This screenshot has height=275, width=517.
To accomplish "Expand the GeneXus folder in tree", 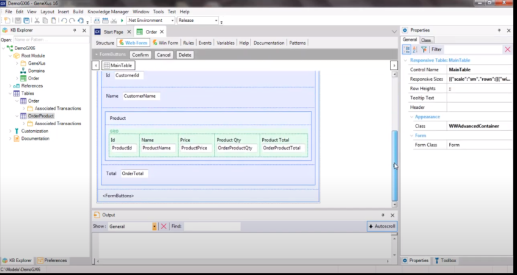I will point(16,63).
